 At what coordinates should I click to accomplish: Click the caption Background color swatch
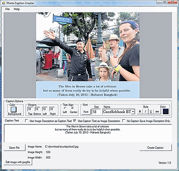pyautogui.click(x=13, y=109)
